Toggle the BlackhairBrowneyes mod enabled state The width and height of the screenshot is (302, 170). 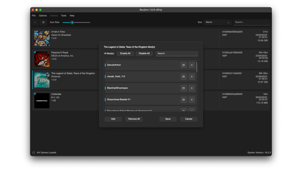[x=105, y=88]
